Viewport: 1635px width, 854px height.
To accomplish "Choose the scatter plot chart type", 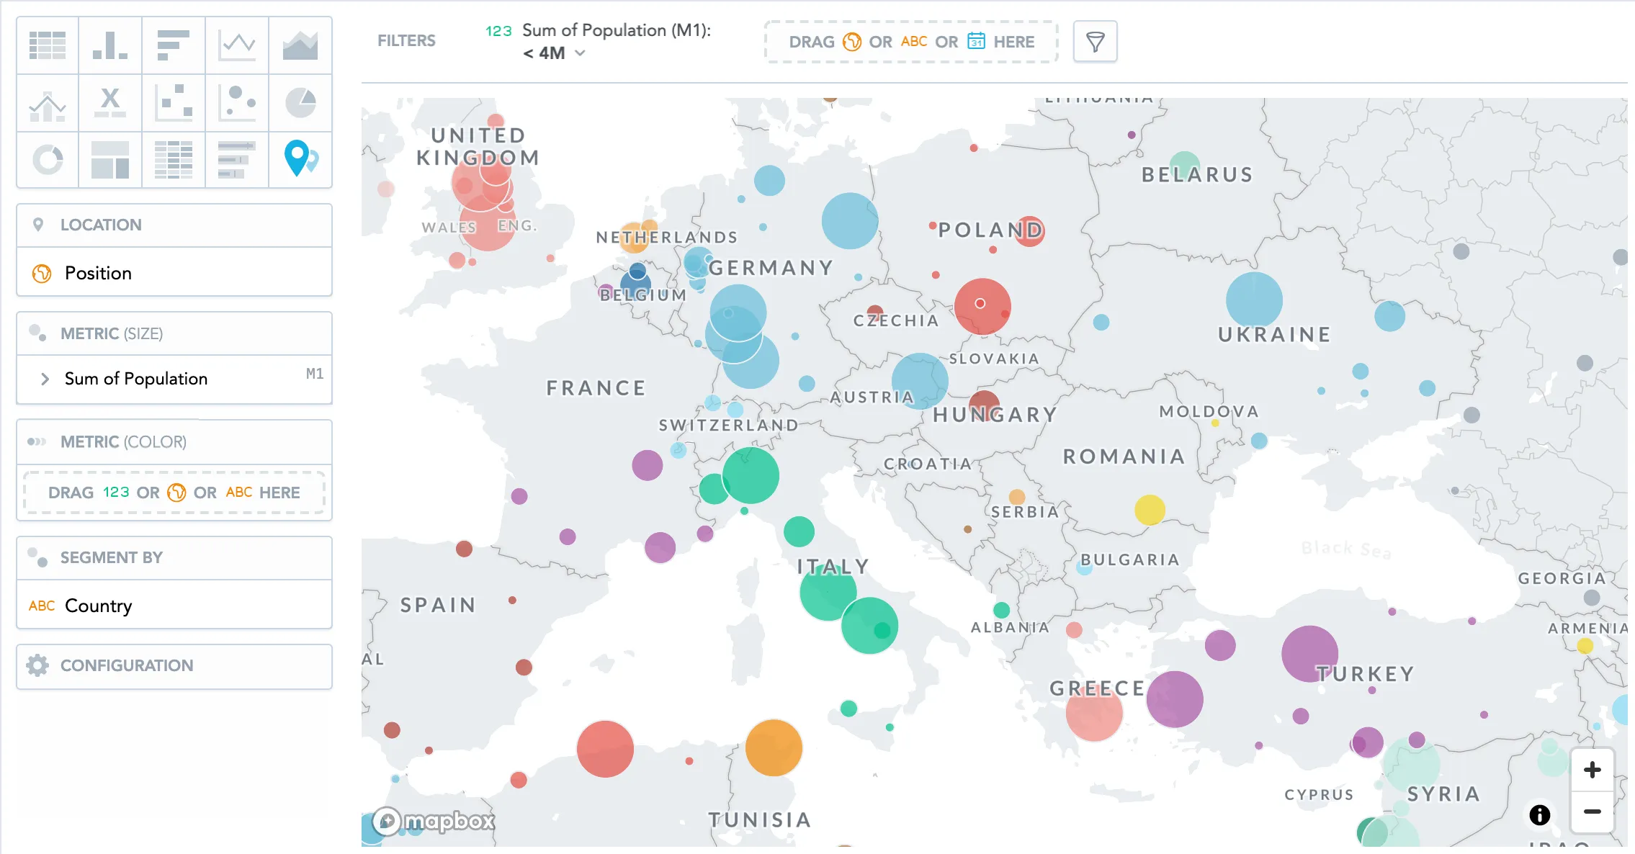I will click(x=173, y=103).
